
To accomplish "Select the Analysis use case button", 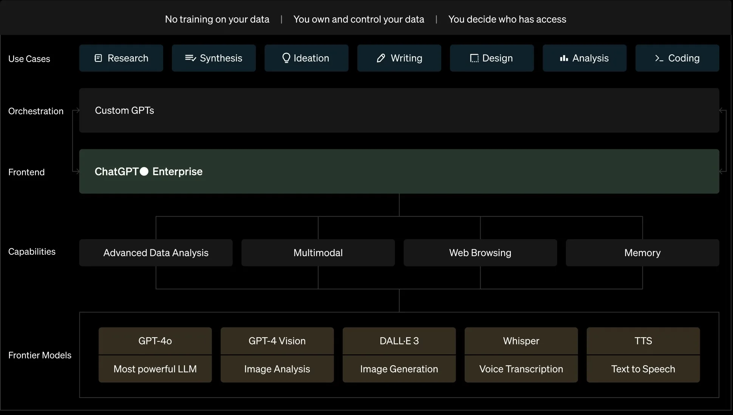I will [585, 58].
